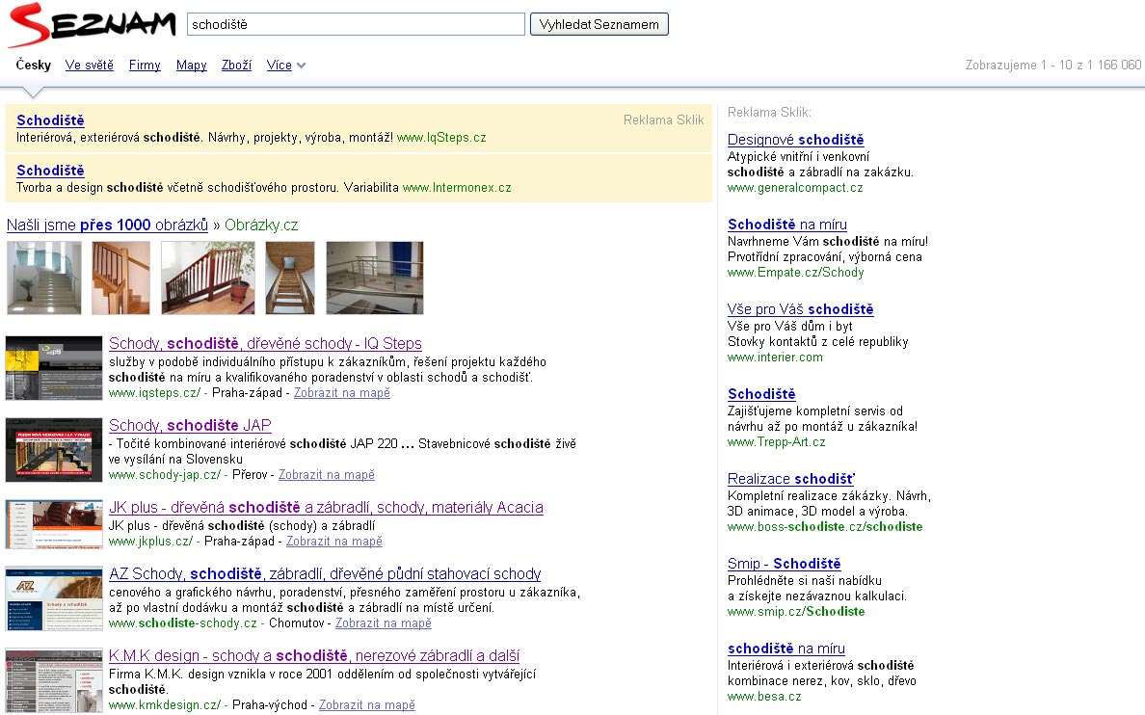Show the Chomutov AZ Schody result on map

(384, 623)
